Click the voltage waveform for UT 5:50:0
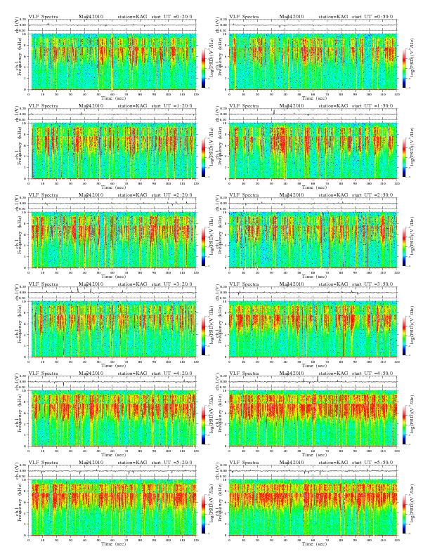 [x=313, y=471]
